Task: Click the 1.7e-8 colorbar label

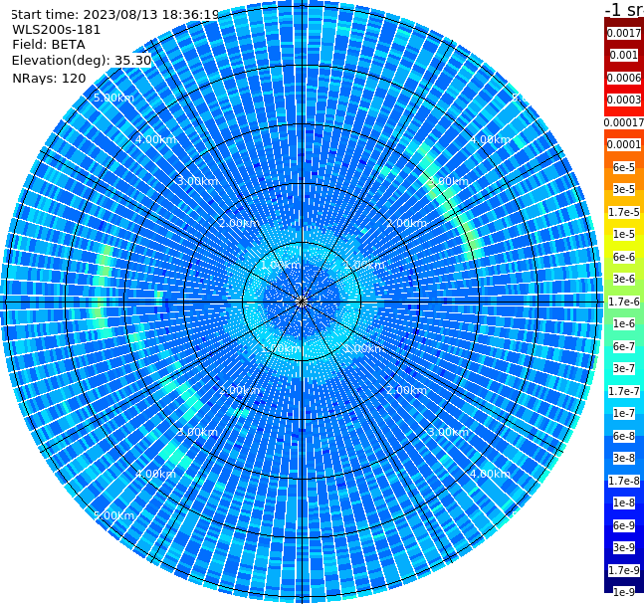Action: pyautogui.click(x=624, y=481)
